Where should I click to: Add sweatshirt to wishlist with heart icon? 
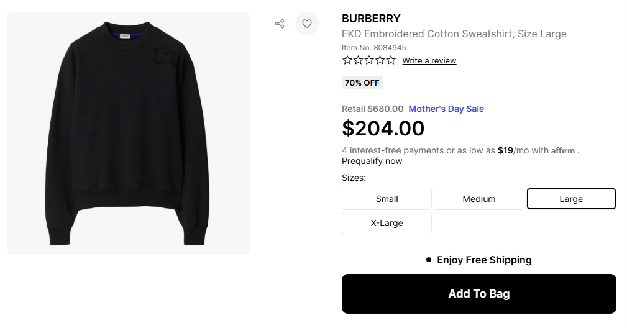[307, 24]
